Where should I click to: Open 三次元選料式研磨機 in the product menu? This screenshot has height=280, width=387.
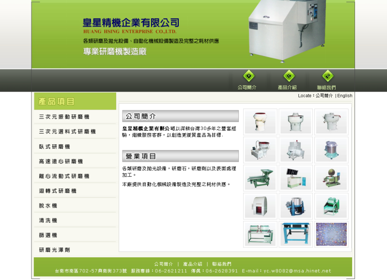point(67,132)
